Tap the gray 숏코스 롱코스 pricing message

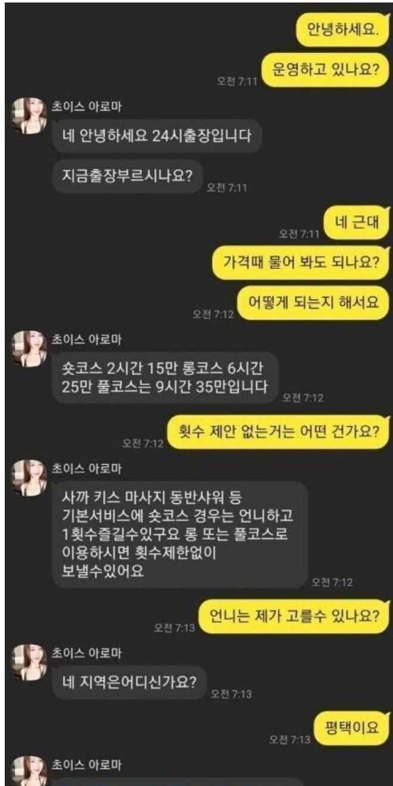[165, 378]
